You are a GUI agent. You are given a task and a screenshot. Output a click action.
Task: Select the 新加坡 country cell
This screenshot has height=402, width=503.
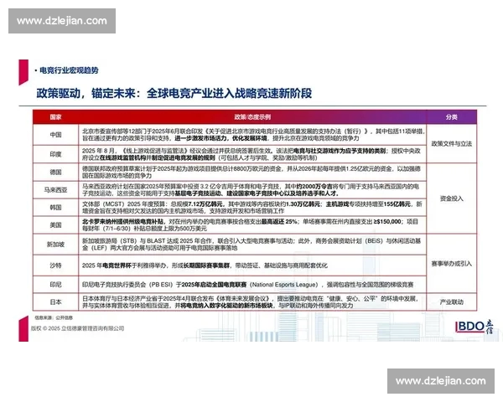tap(55, 245)
